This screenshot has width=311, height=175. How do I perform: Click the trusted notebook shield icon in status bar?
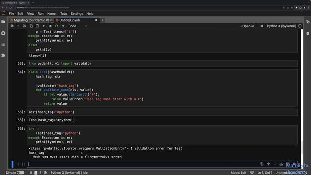click(252, 173)
